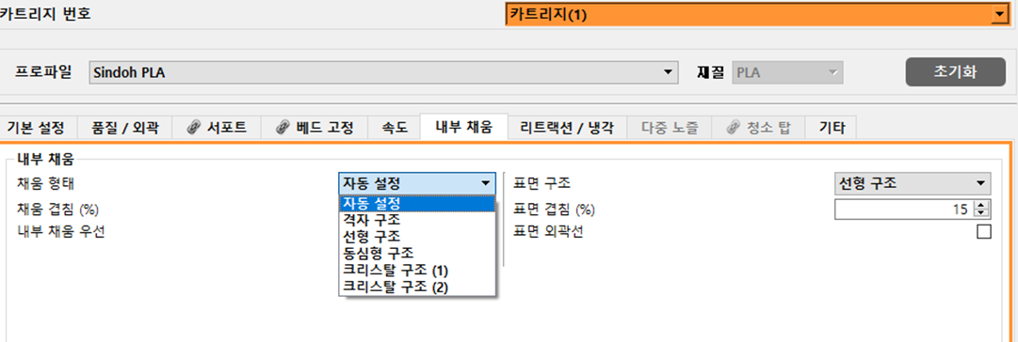Collapse the 채움 형태 자동 설정 combo box
1018x342 pixels.
pos(417,183)
